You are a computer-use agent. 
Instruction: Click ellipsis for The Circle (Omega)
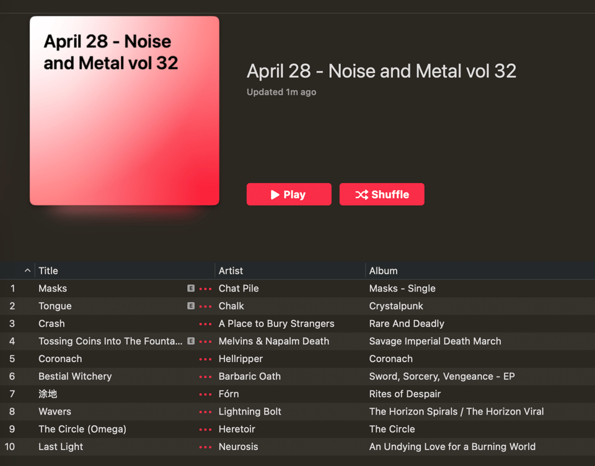[x=205, y=429]
